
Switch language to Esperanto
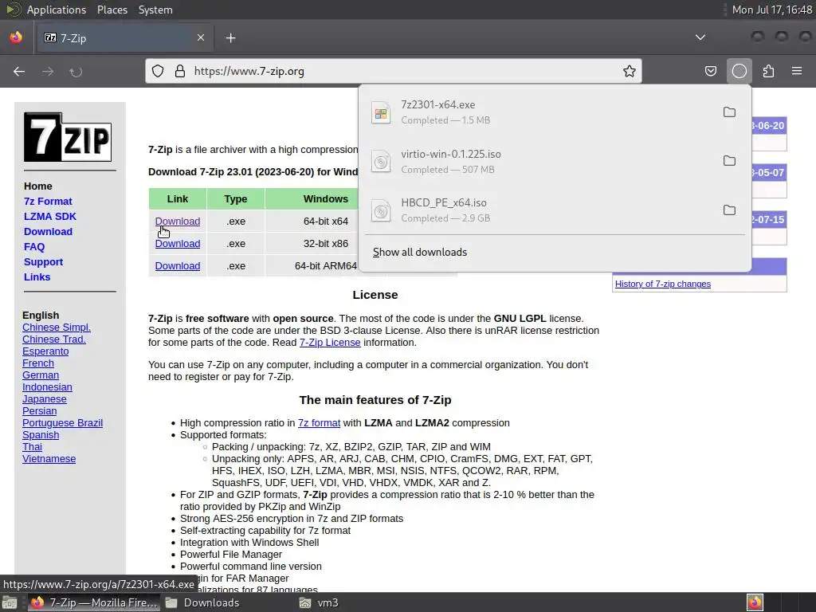(45, 351)
